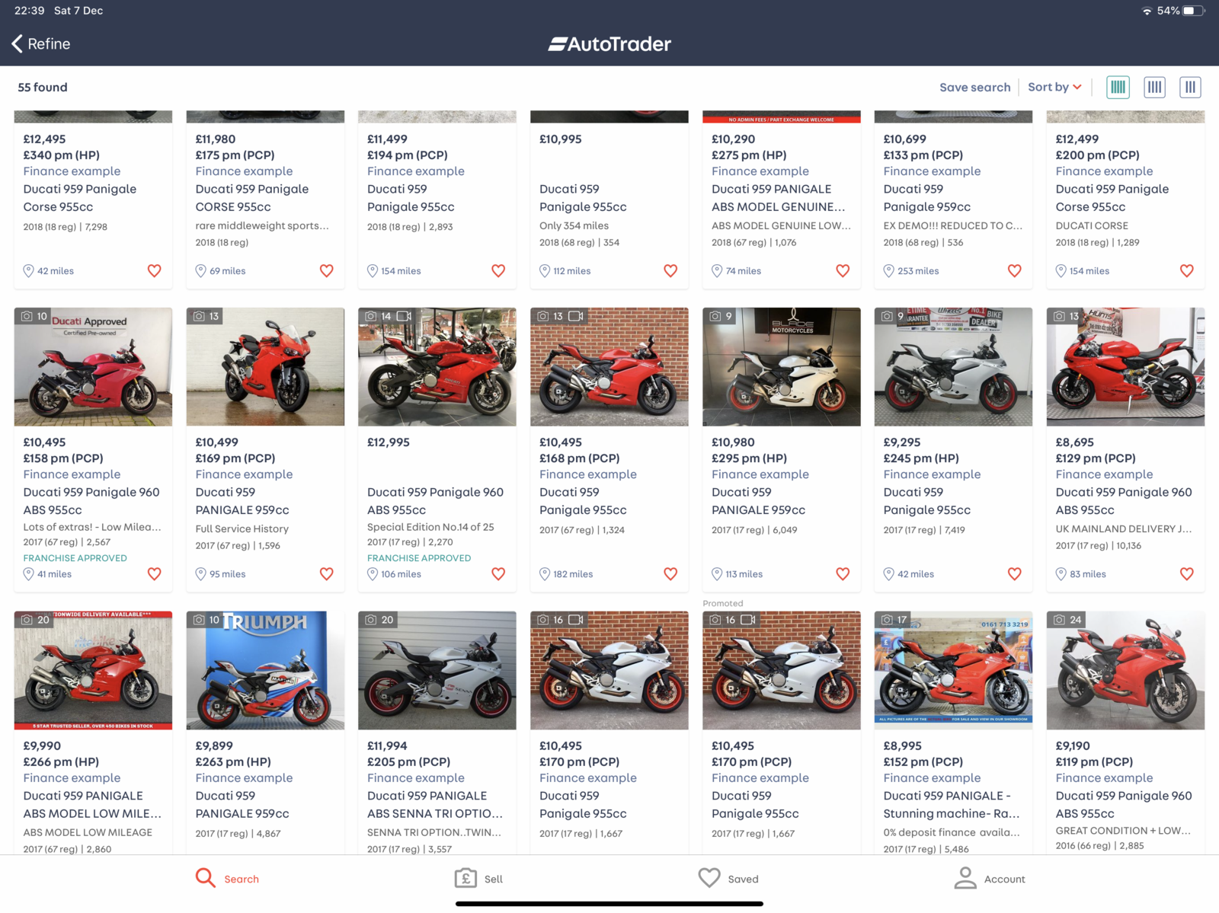Switch to densest grid view icon

click(x=1118, y=88)
